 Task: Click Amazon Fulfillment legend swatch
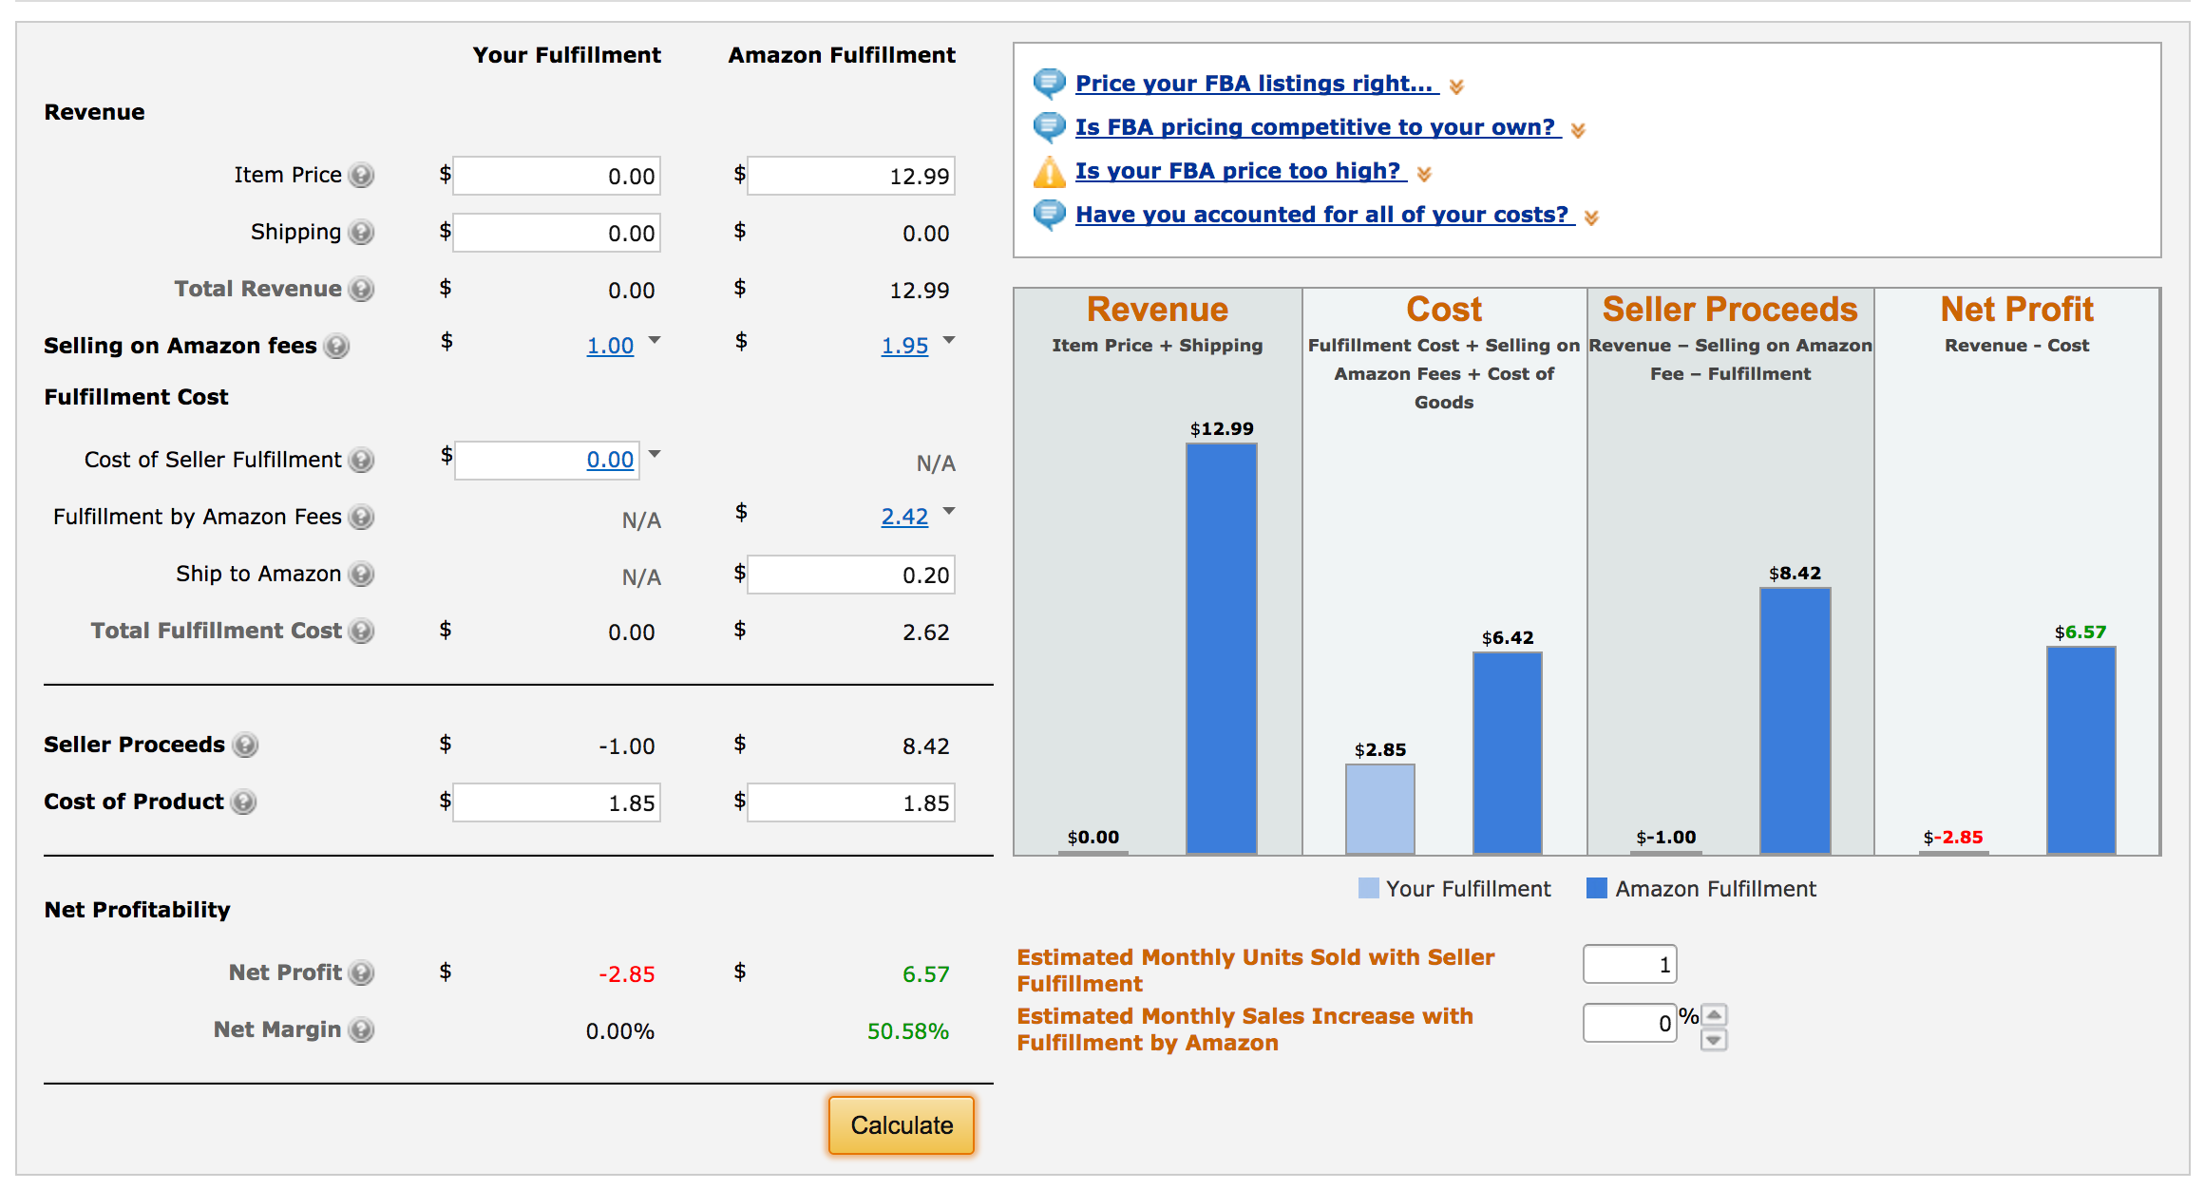pyautogui.click(x=1597, y=888)
